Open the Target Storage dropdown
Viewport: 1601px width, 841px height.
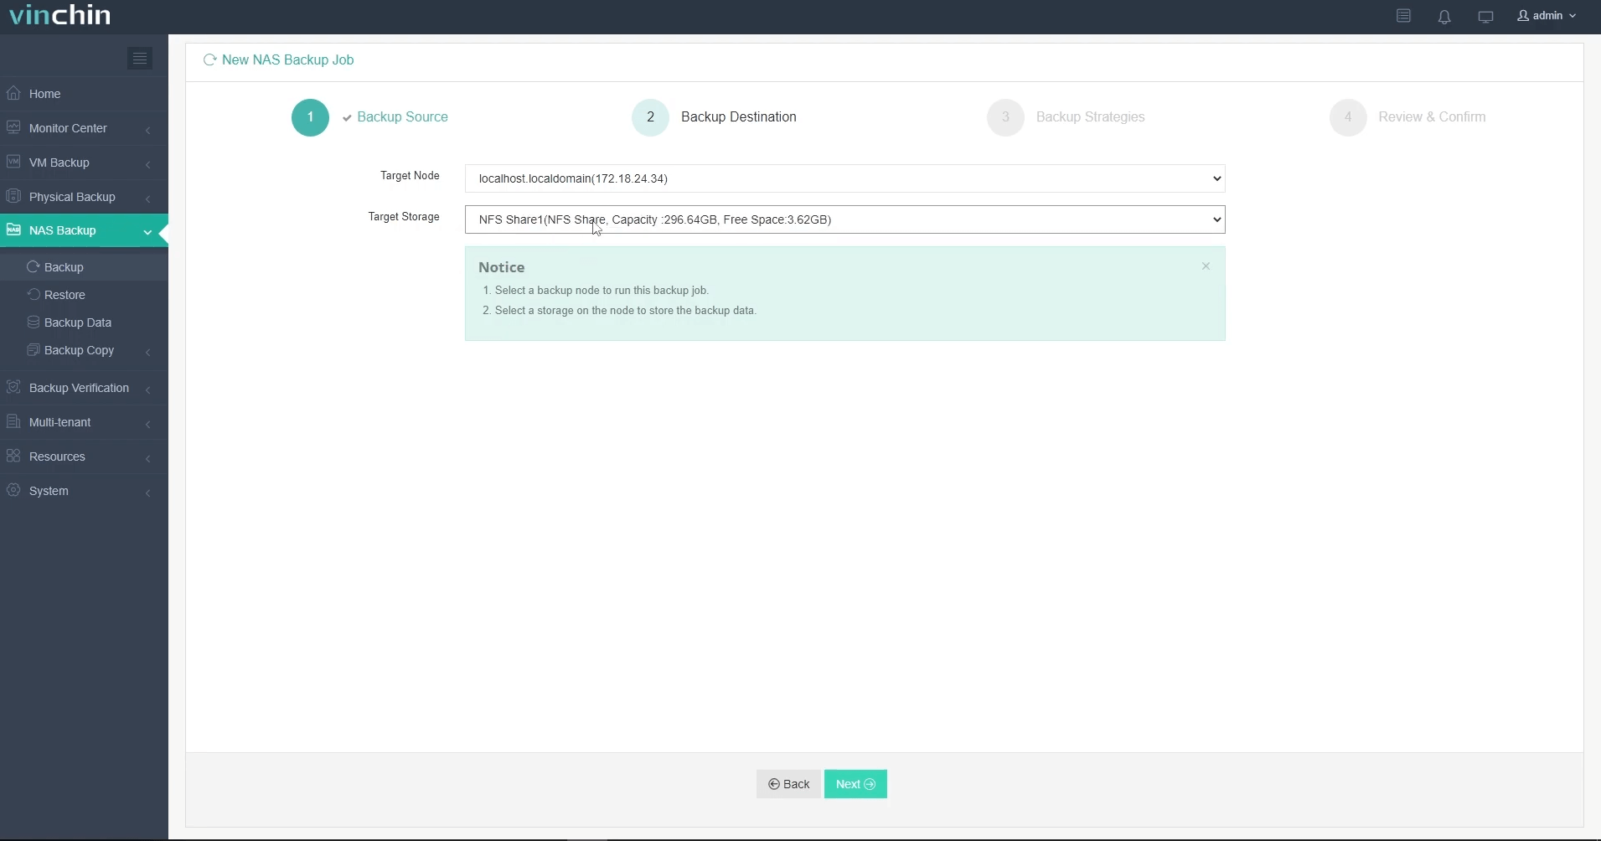pyautogui.click(x=844, y=219)
